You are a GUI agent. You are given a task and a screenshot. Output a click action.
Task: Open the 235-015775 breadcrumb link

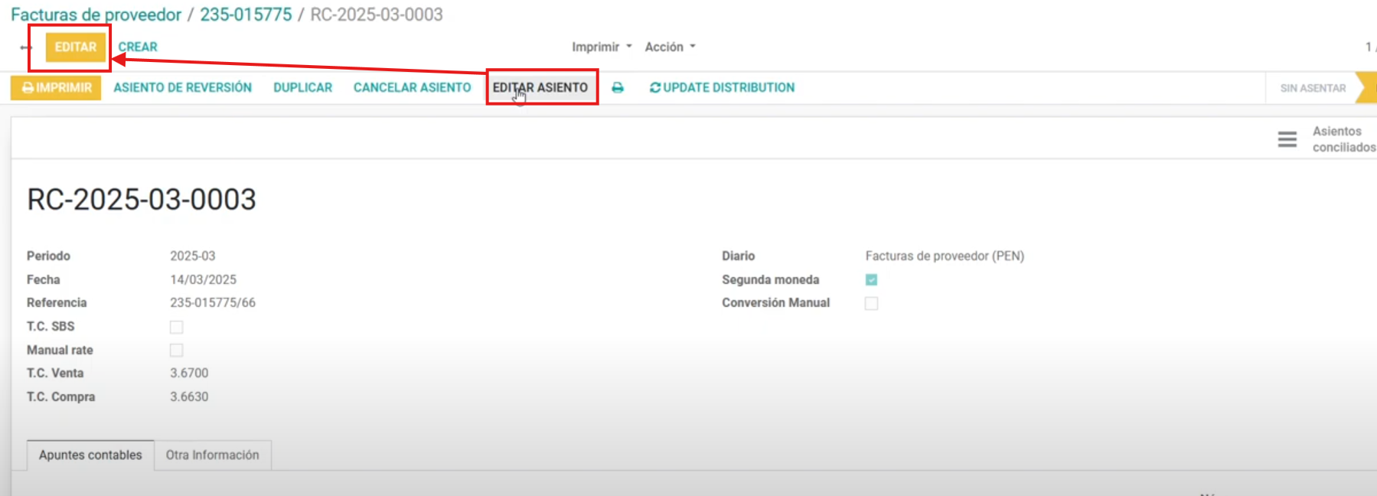(x=246, y=15)
